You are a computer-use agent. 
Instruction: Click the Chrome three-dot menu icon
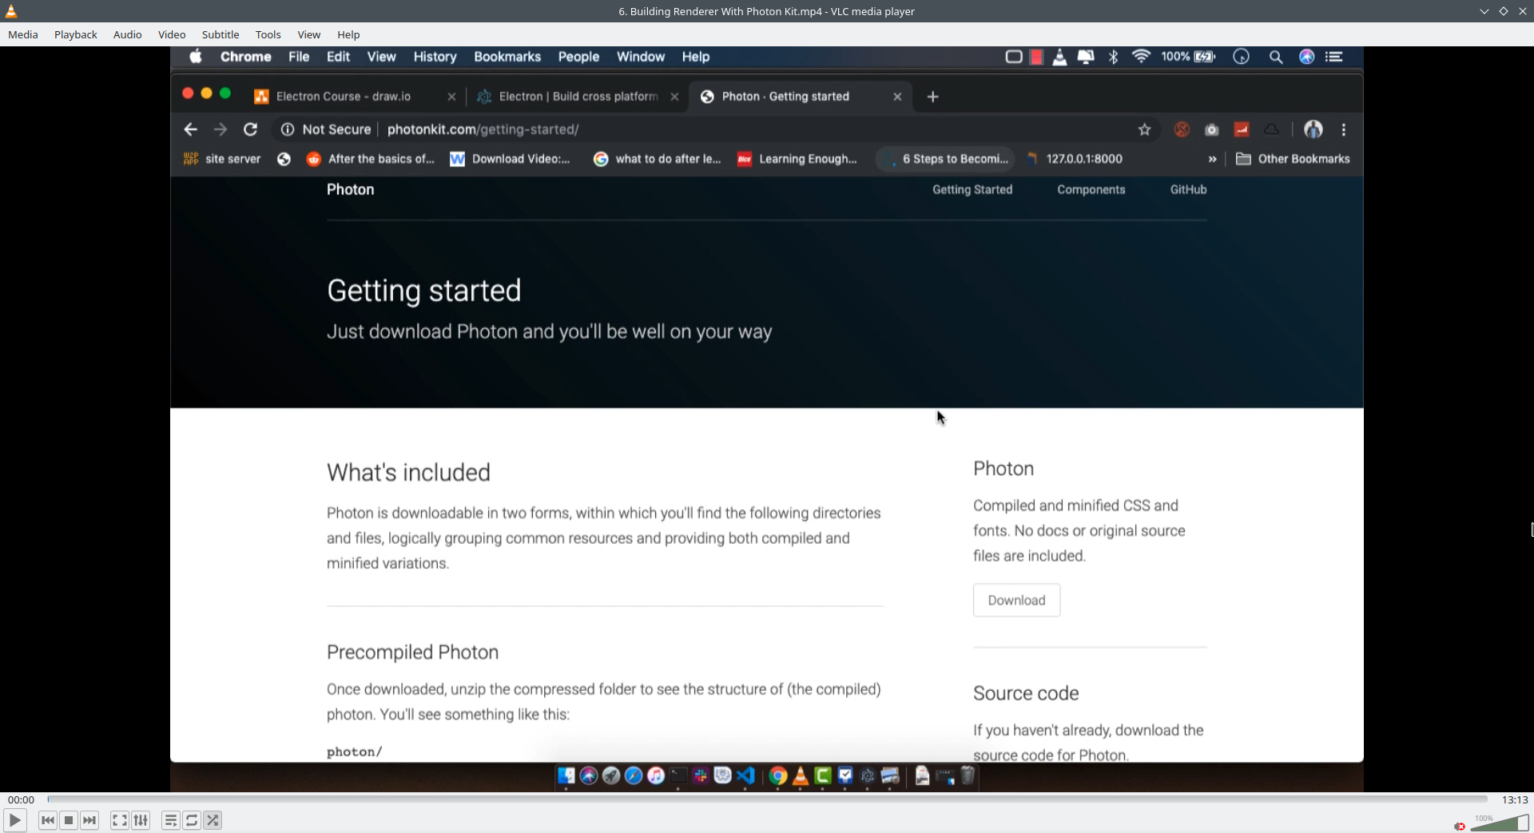tap(1344, 129)
